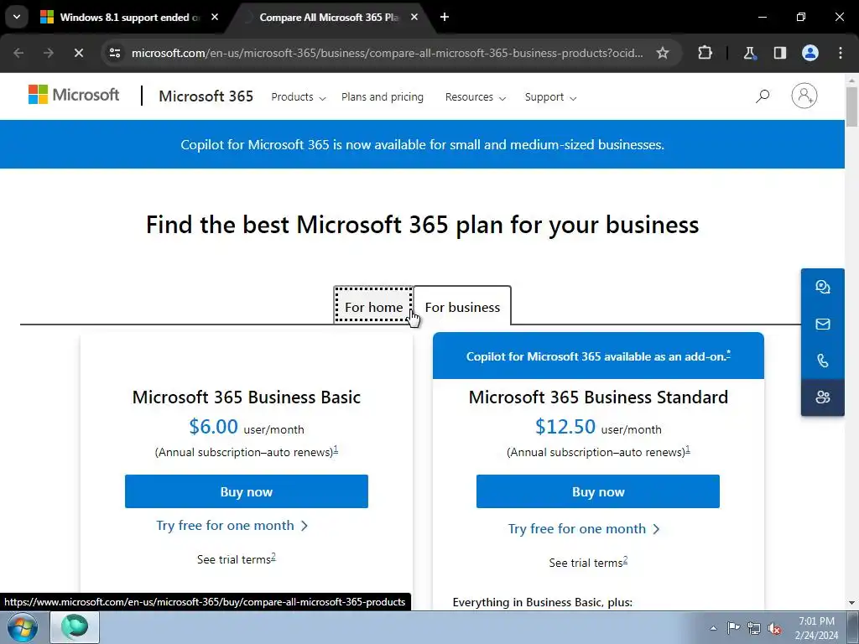Screen dimensions: 859x644
Task: Click the Action Center flag tray icon
Action: click(x=732, y=627)
